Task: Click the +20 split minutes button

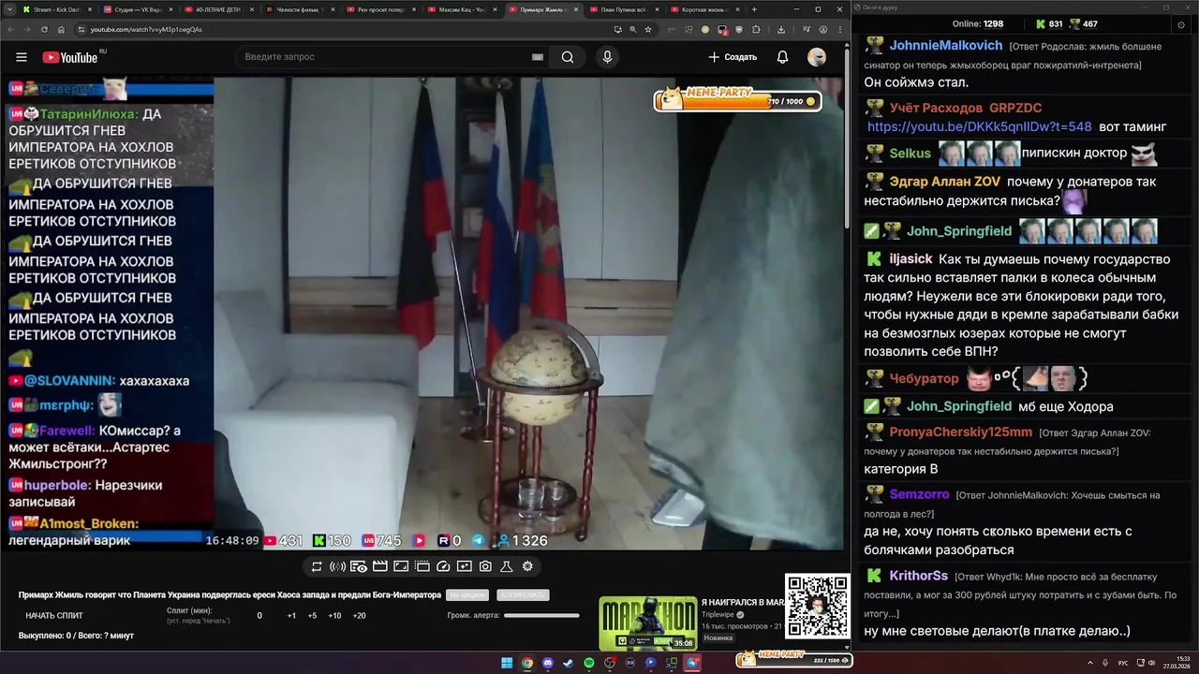Action: (359, 616)
